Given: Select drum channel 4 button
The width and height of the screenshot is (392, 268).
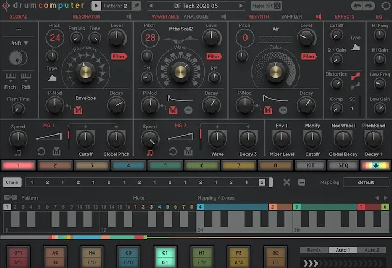Looking at the screenshot, I should coord(128,165).
